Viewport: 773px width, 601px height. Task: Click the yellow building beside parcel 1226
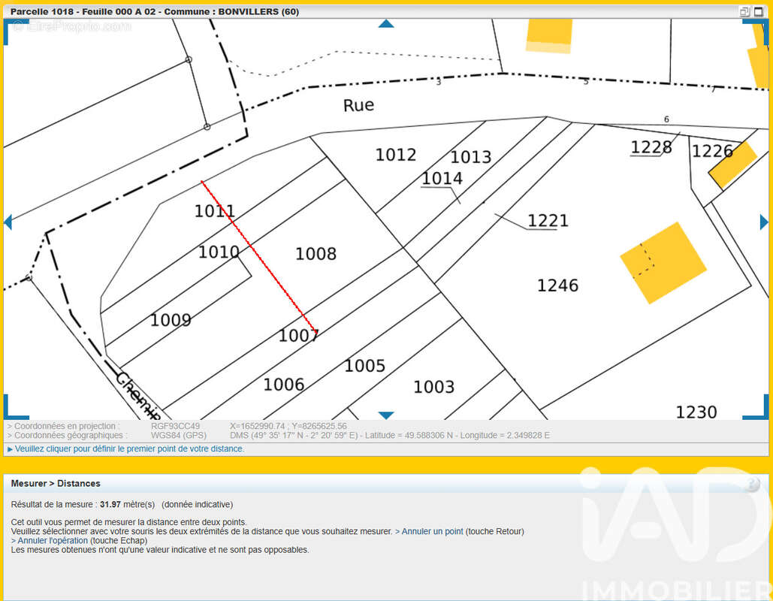click(x=732, y=165)
